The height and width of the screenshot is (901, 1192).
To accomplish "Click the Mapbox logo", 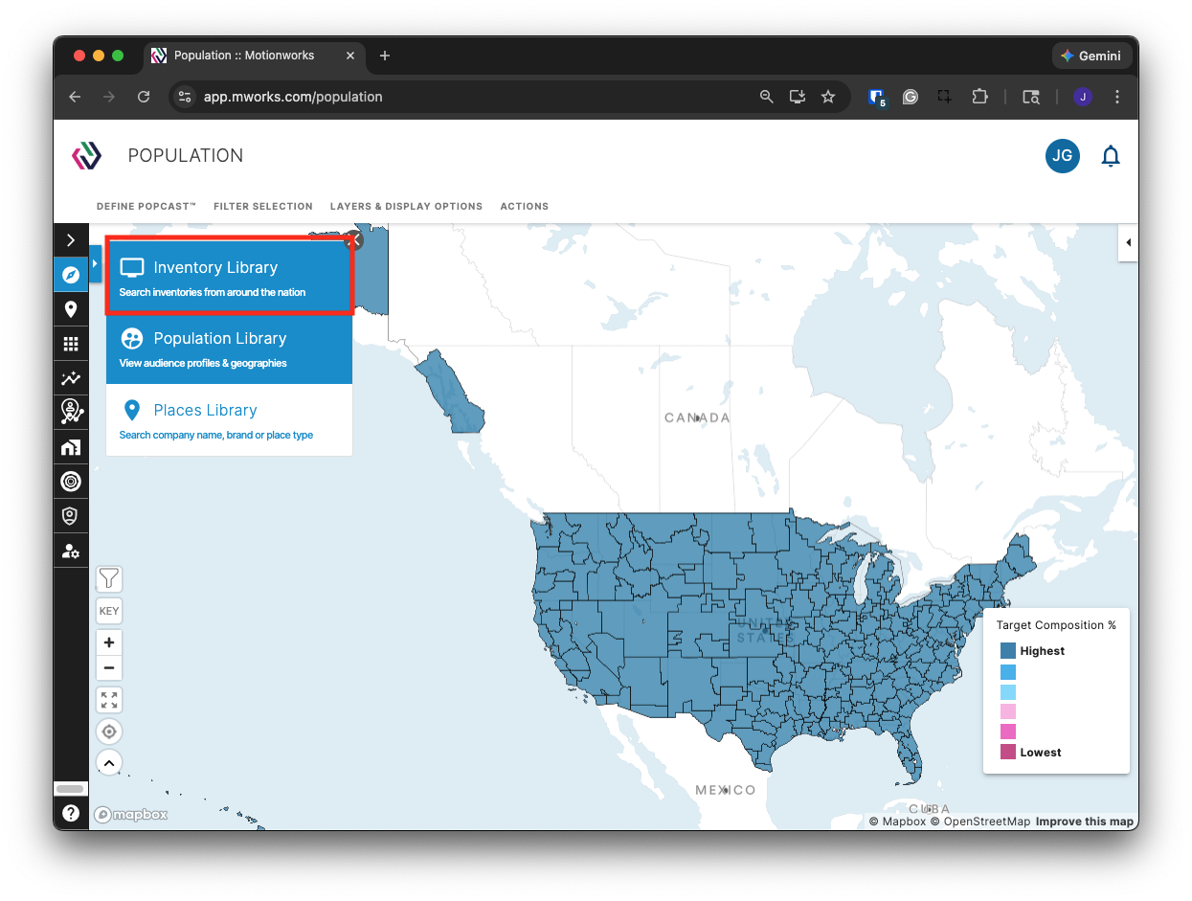I will coord(131,815).
